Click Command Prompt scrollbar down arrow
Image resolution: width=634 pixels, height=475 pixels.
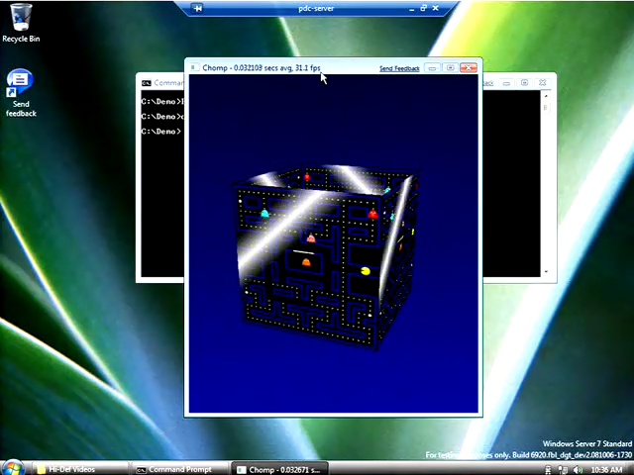point(546,272)
